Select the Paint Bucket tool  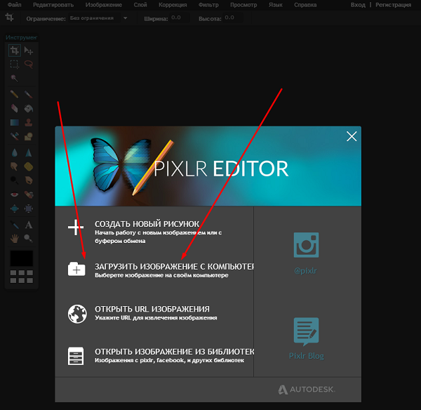point(29,108)
